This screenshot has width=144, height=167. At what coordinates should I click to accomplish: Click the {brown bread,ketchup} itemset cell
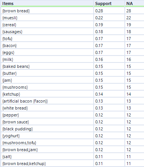click(47, 164)
